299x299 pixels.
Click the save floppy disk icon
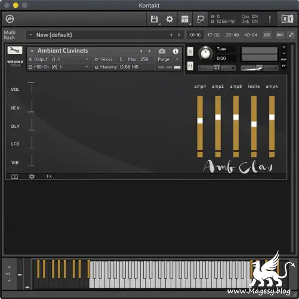point(154,19)
